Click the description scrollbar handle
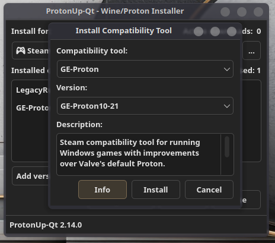The width and height of the screenshot is (275, 243). tap(227, 147)
